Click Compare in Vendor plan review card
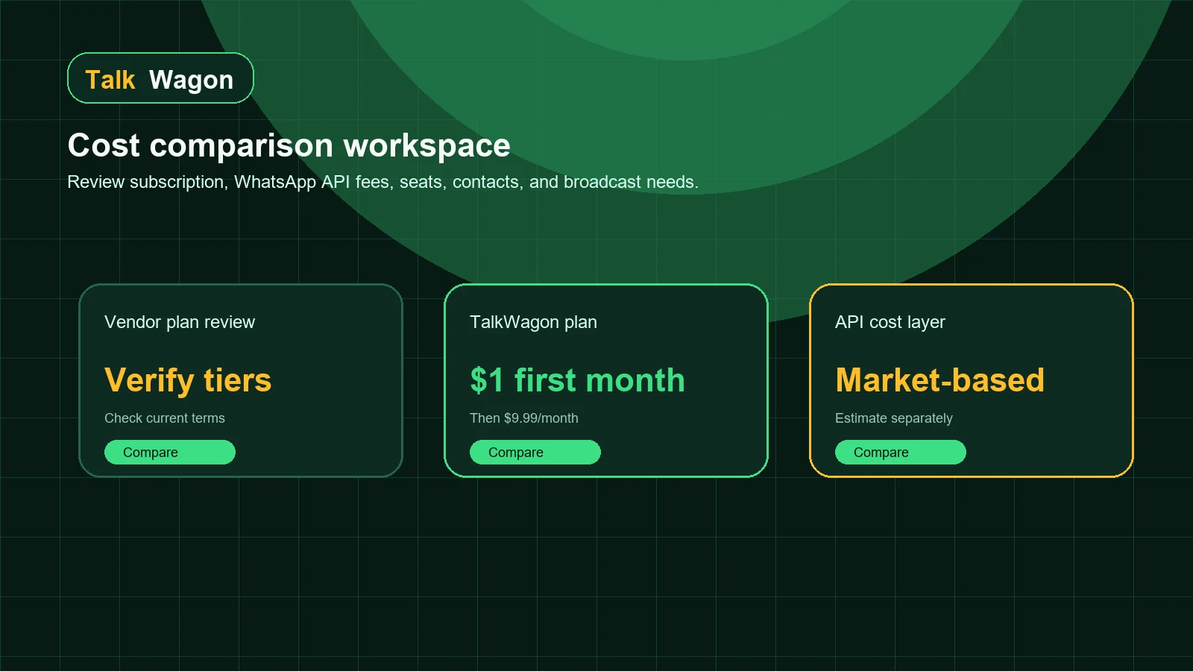The height and width of the screenshot is (671, 1193). 170,453
